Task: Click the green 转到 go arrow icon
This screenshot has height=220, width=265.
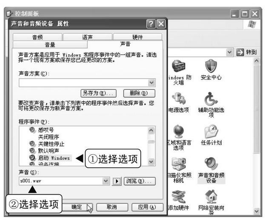Action: (240, 52)
